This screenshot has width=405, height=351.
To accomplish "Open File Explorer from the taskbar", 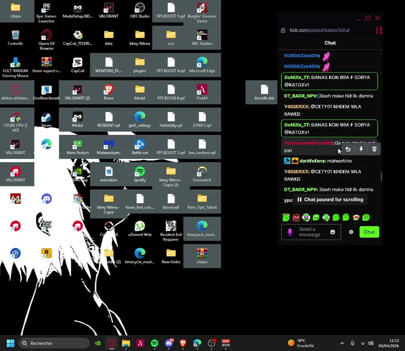I will point(126,343).
